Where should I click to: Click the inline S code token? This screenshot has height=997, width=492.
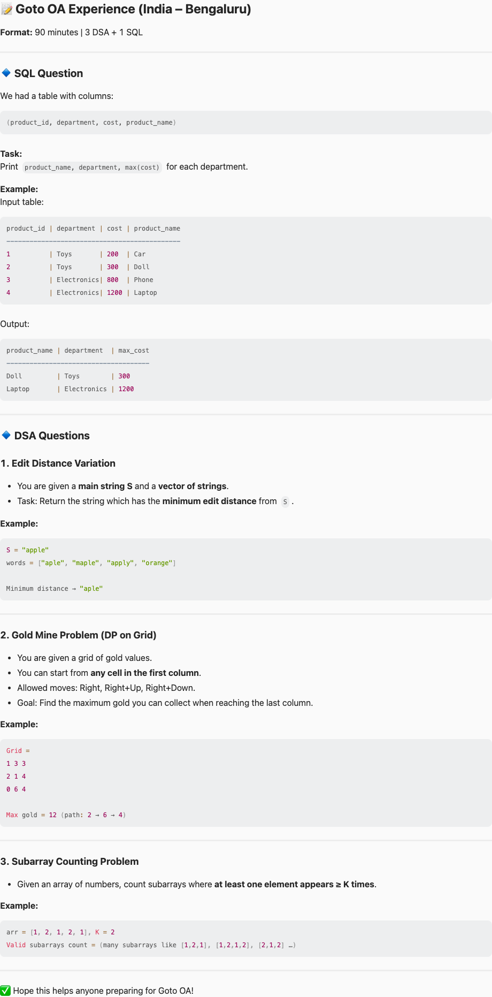285,502
